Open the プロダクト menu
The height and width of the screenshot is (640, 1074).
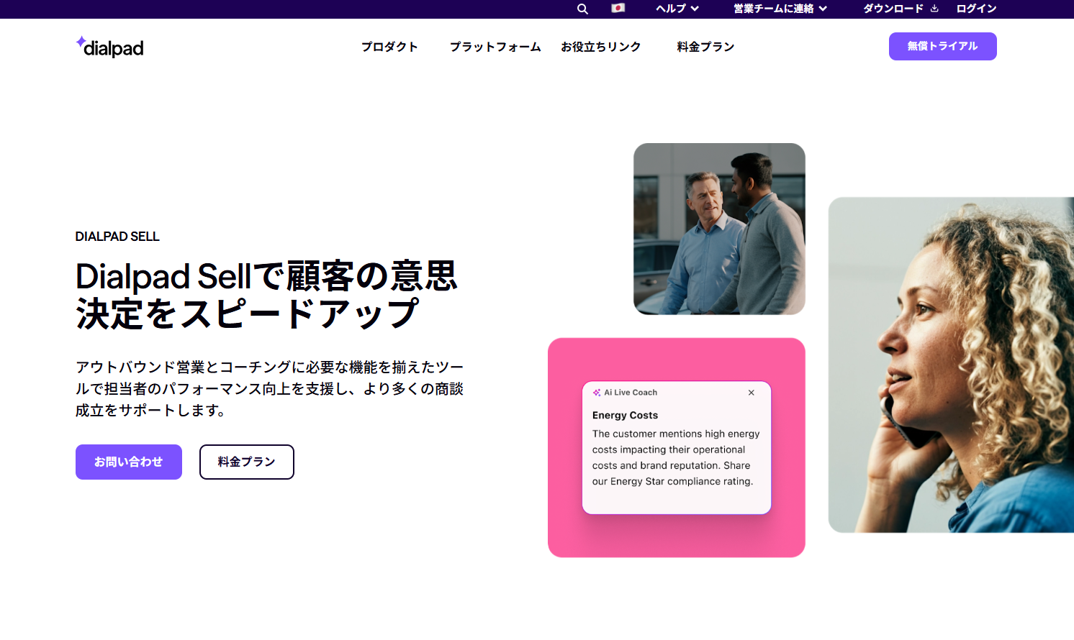pos(389,47)
